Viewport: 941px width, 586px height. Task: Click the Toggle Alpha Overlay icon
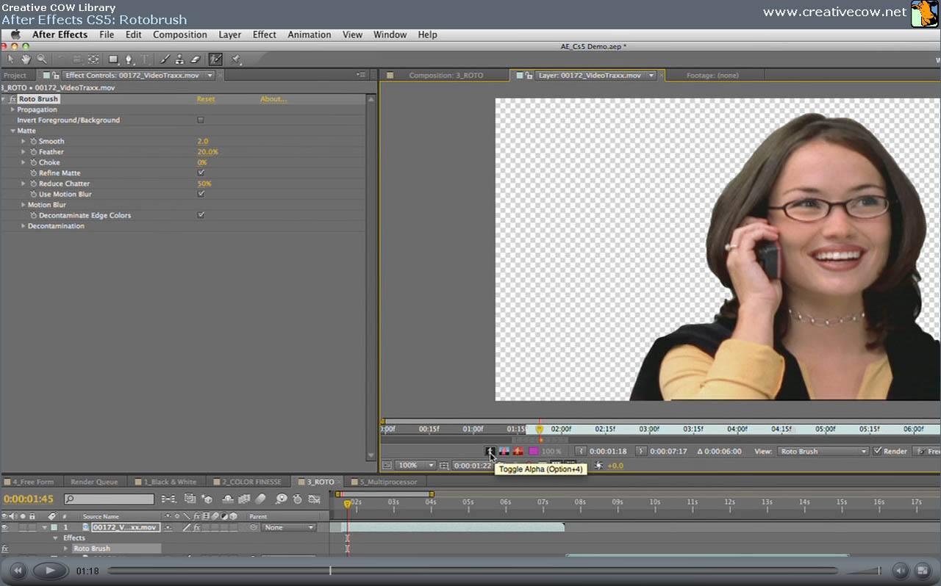tap(518, 451)
